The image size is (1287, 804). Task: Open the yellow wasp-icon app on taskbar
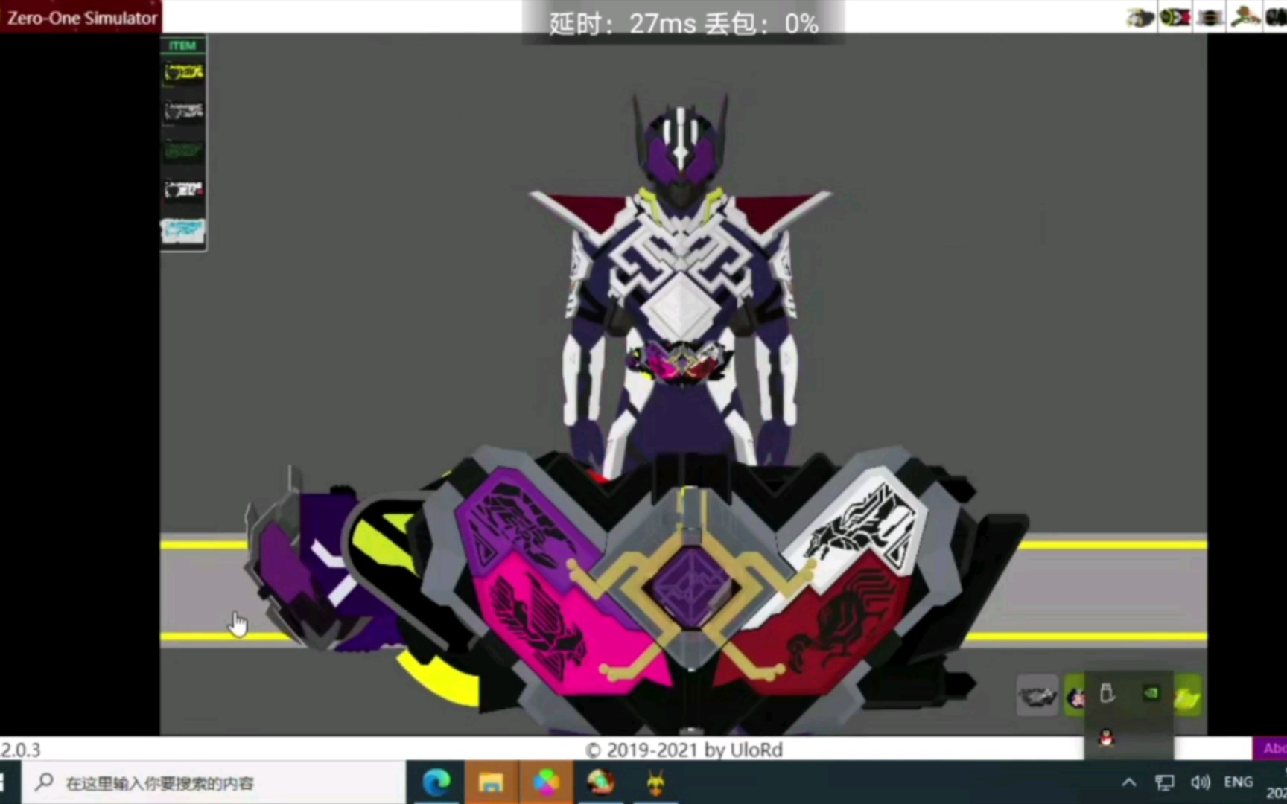click(655, 782)
